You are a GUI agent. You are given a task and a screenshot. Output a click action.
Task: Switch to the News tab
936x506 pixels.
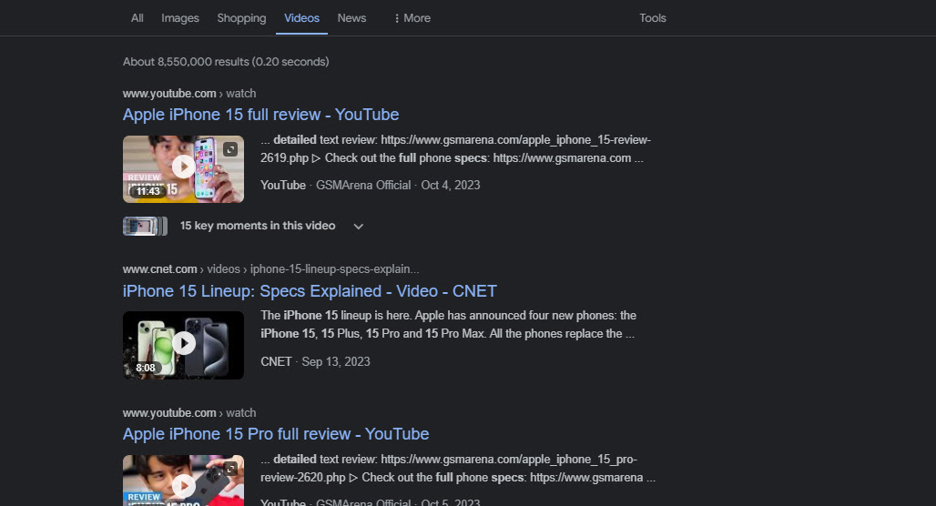pos(351,18)
